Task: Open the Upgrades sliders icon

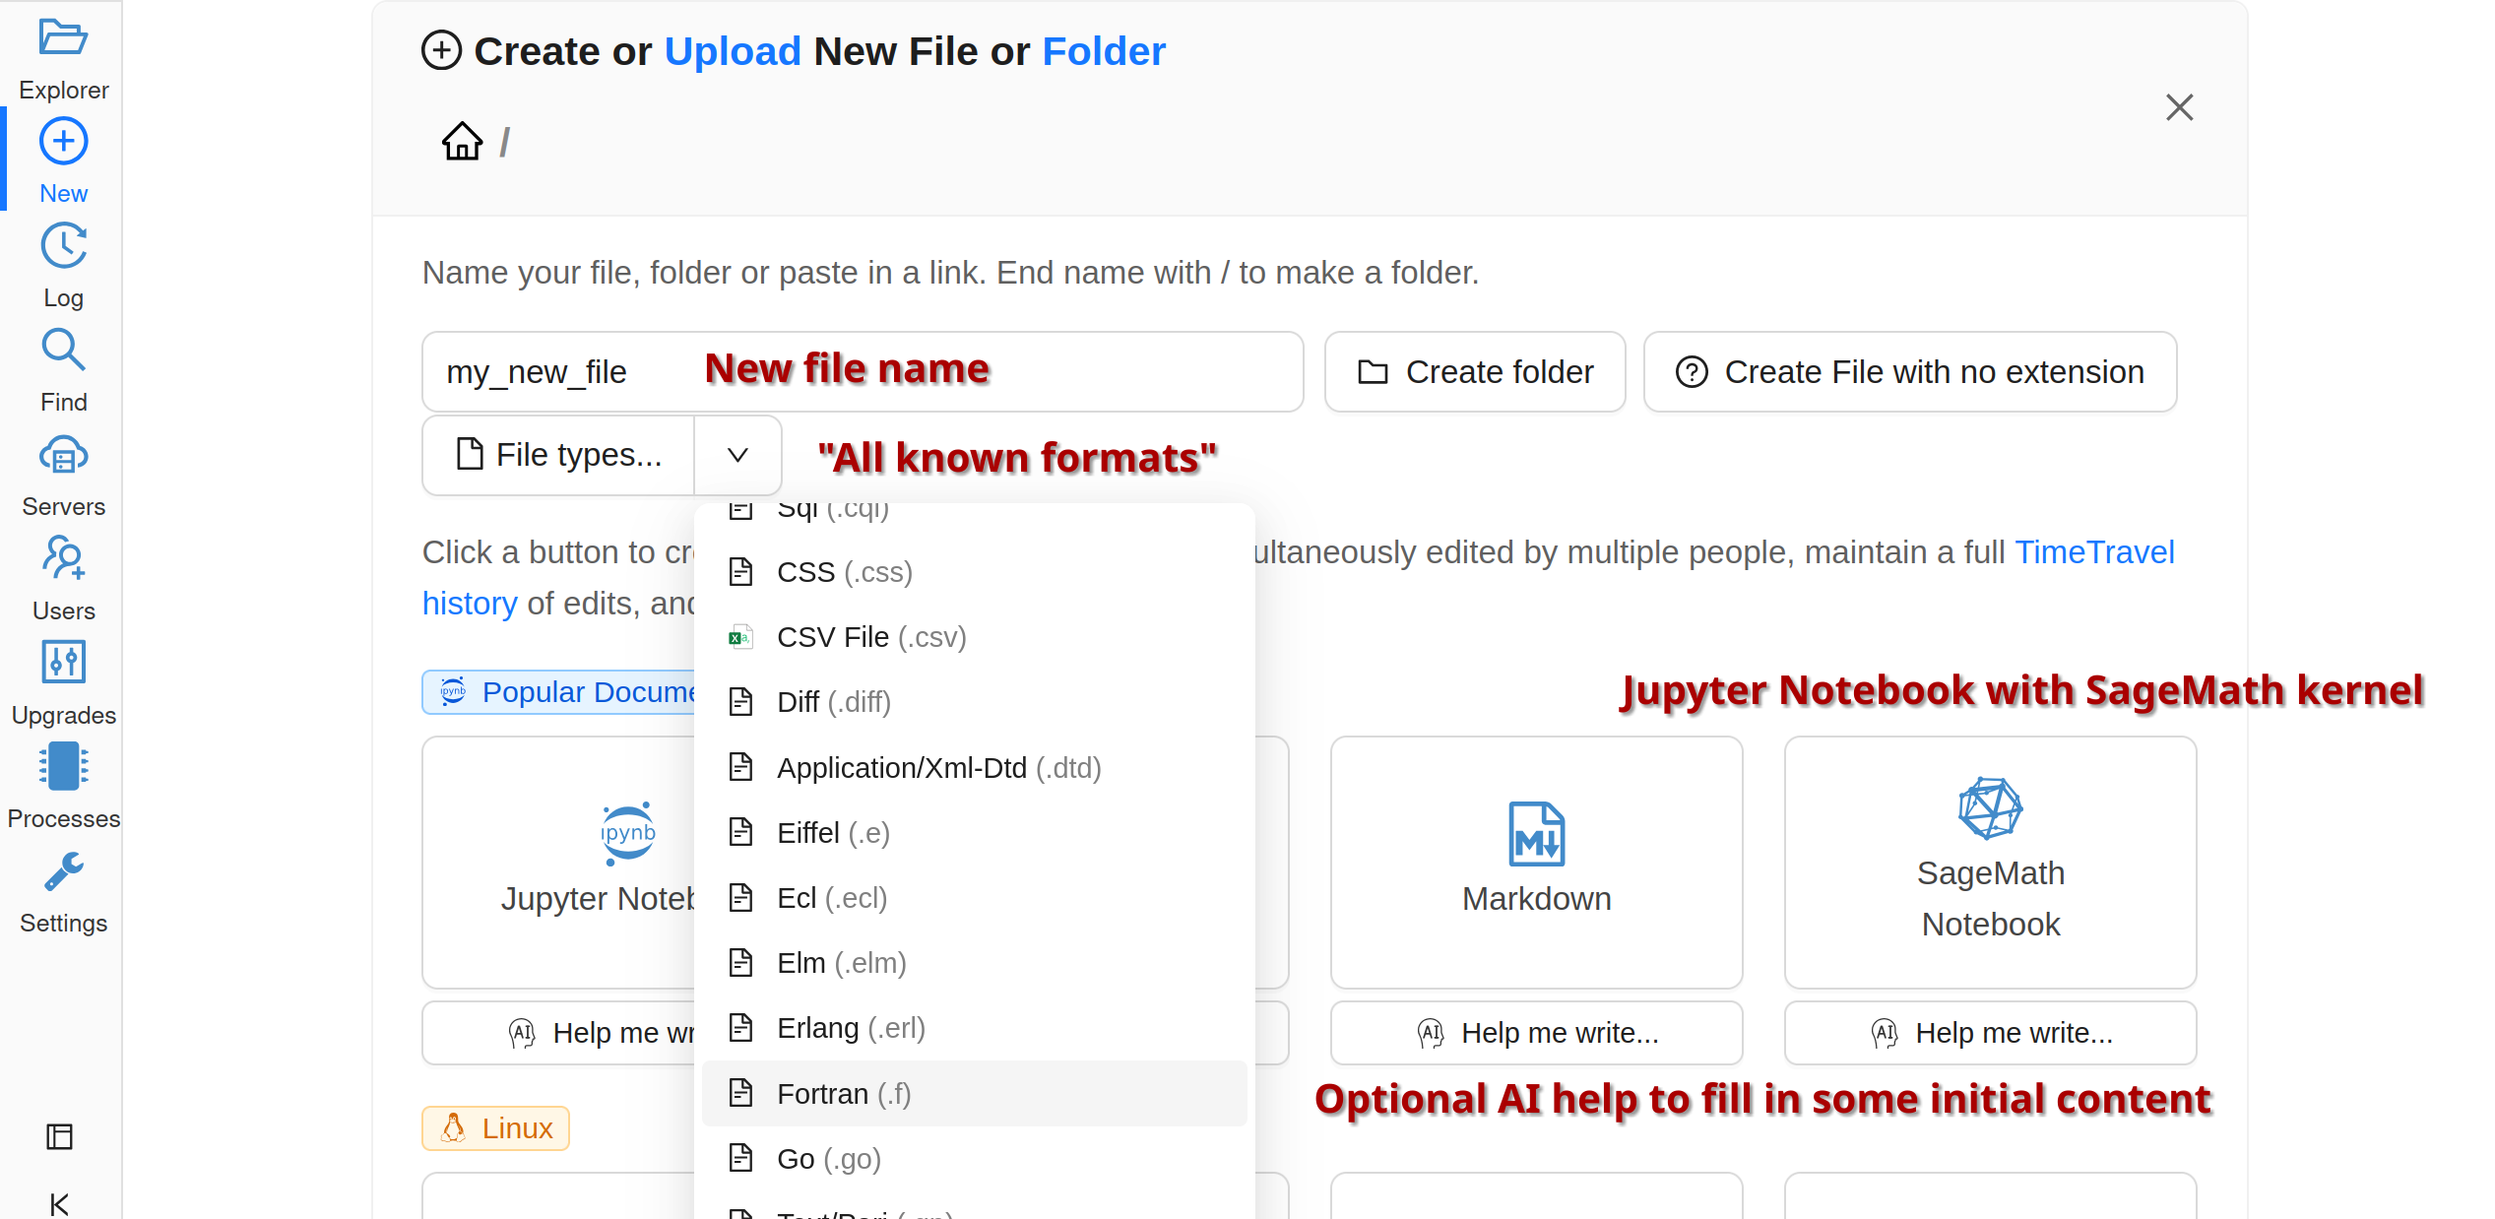Action: pyautogui.click(x=63, y=663)
